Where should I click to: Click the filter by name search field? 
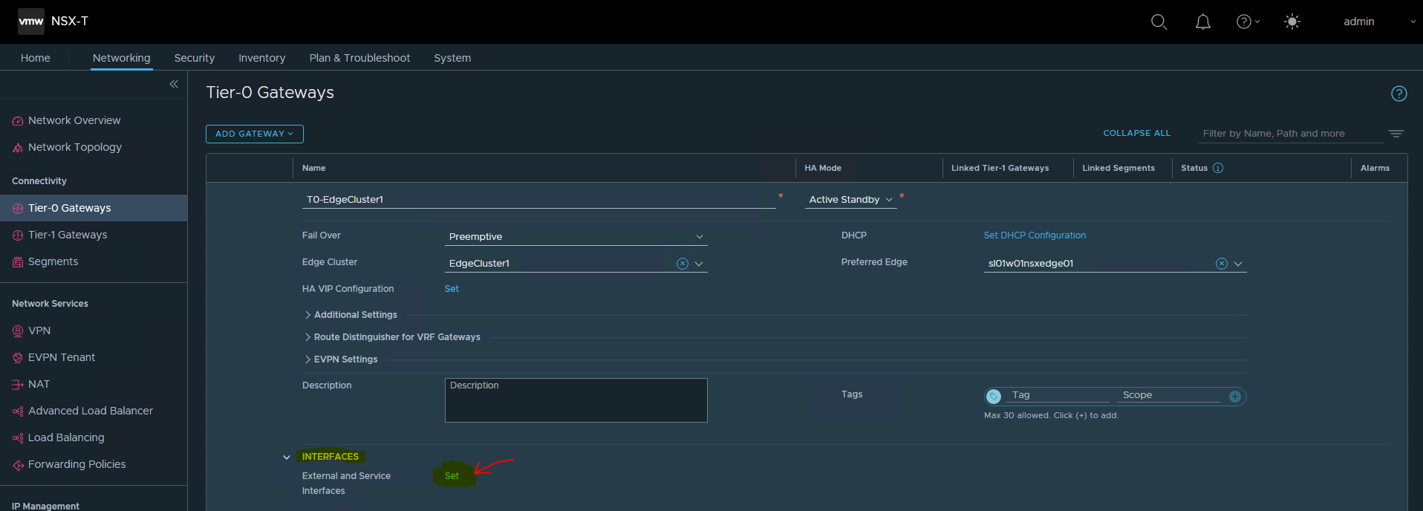pos(1292,134)
